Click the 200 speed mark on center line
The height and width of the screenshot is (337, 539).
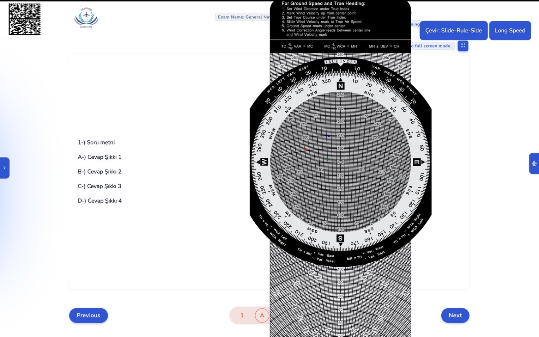click(x=341, y=135)
